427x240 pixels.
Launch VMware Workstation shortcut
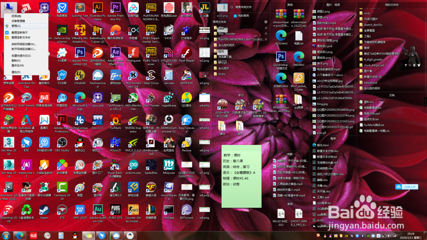pyautogui.click(x=80, y=34)
